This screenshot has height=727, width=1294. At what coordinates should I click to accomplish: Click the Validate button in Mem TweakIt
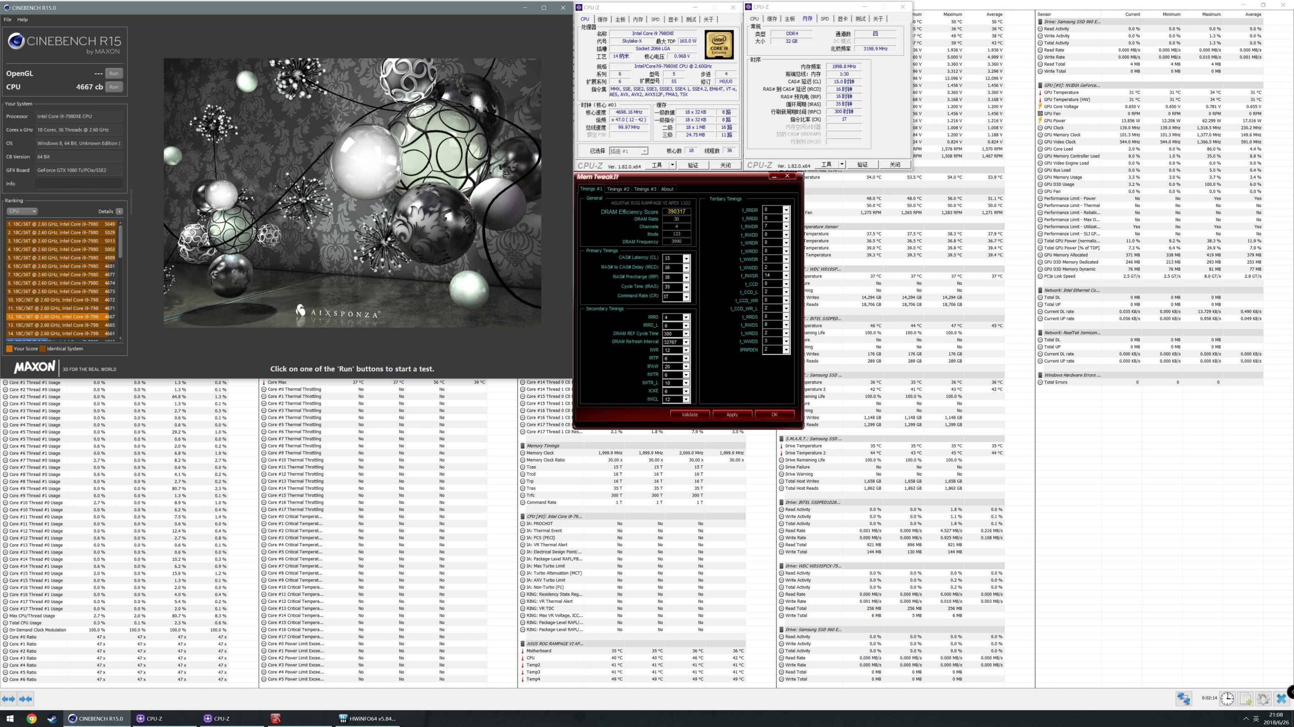pyautogui.click(x=690, y=414)
